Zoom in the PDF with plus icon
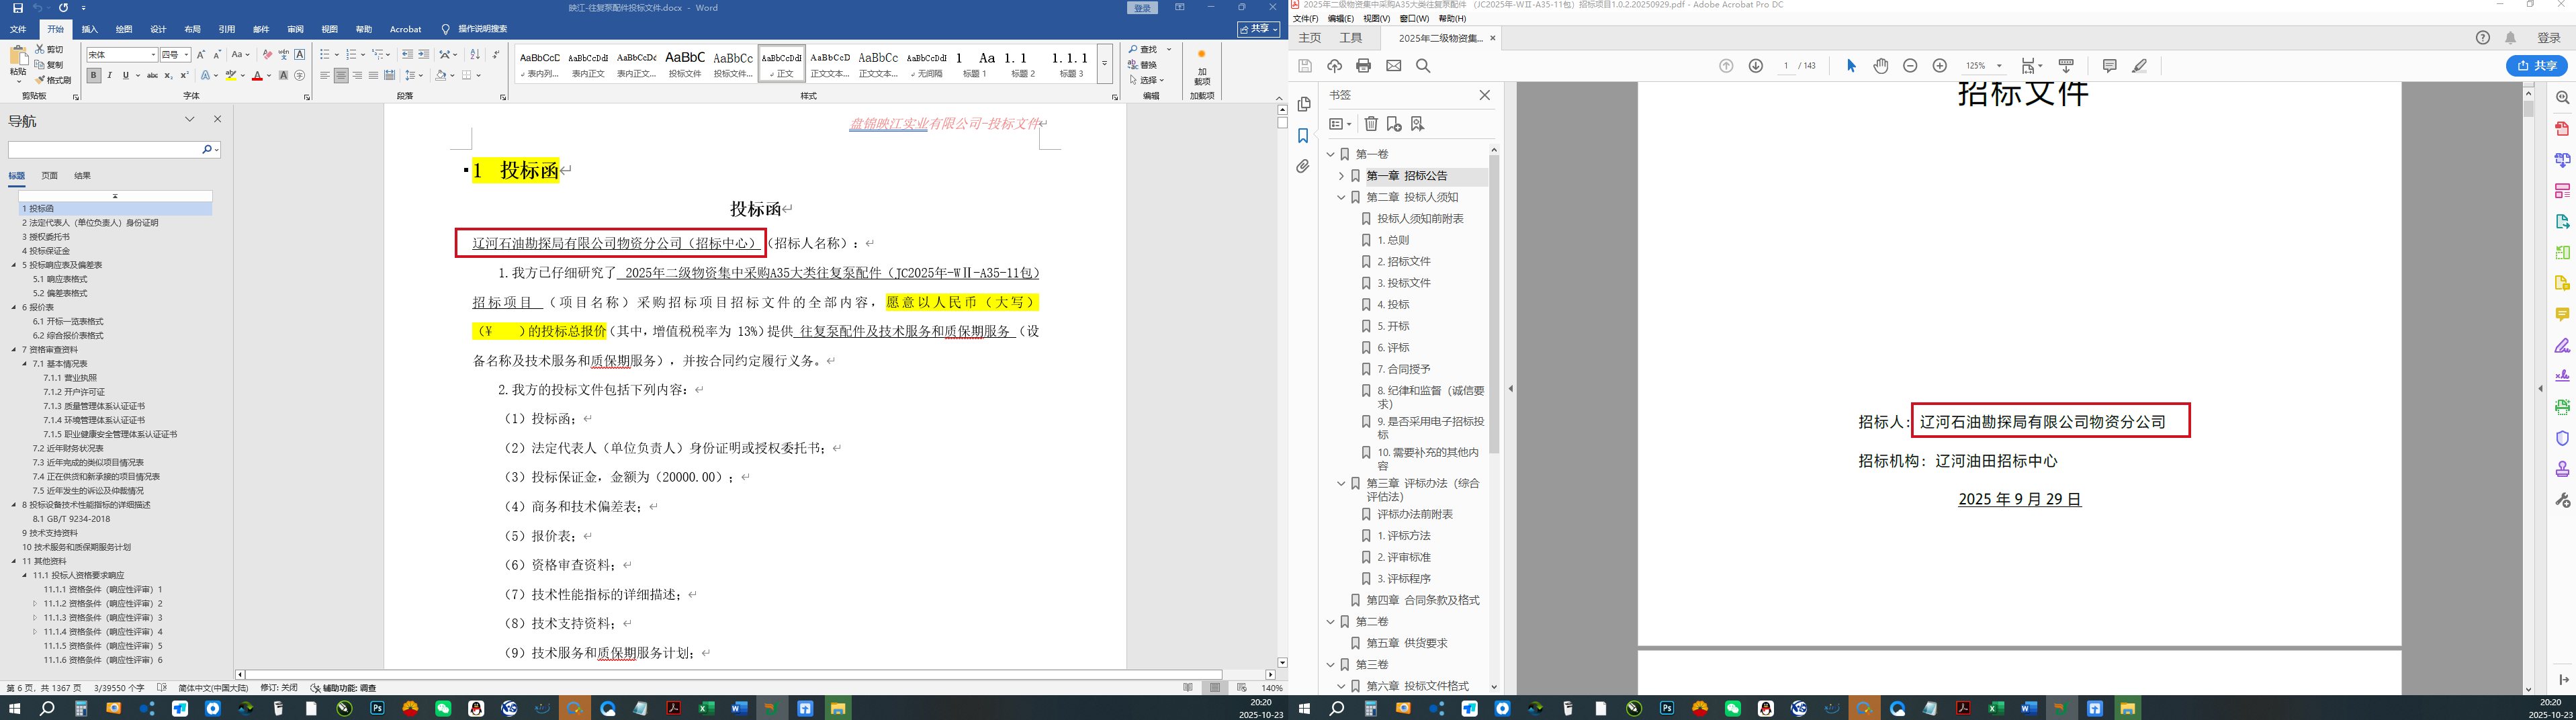The height and width of the screenshot is (720, 2576). click(1940, 66)
